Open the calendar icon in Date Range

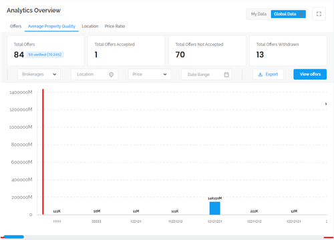click(226, 75)
